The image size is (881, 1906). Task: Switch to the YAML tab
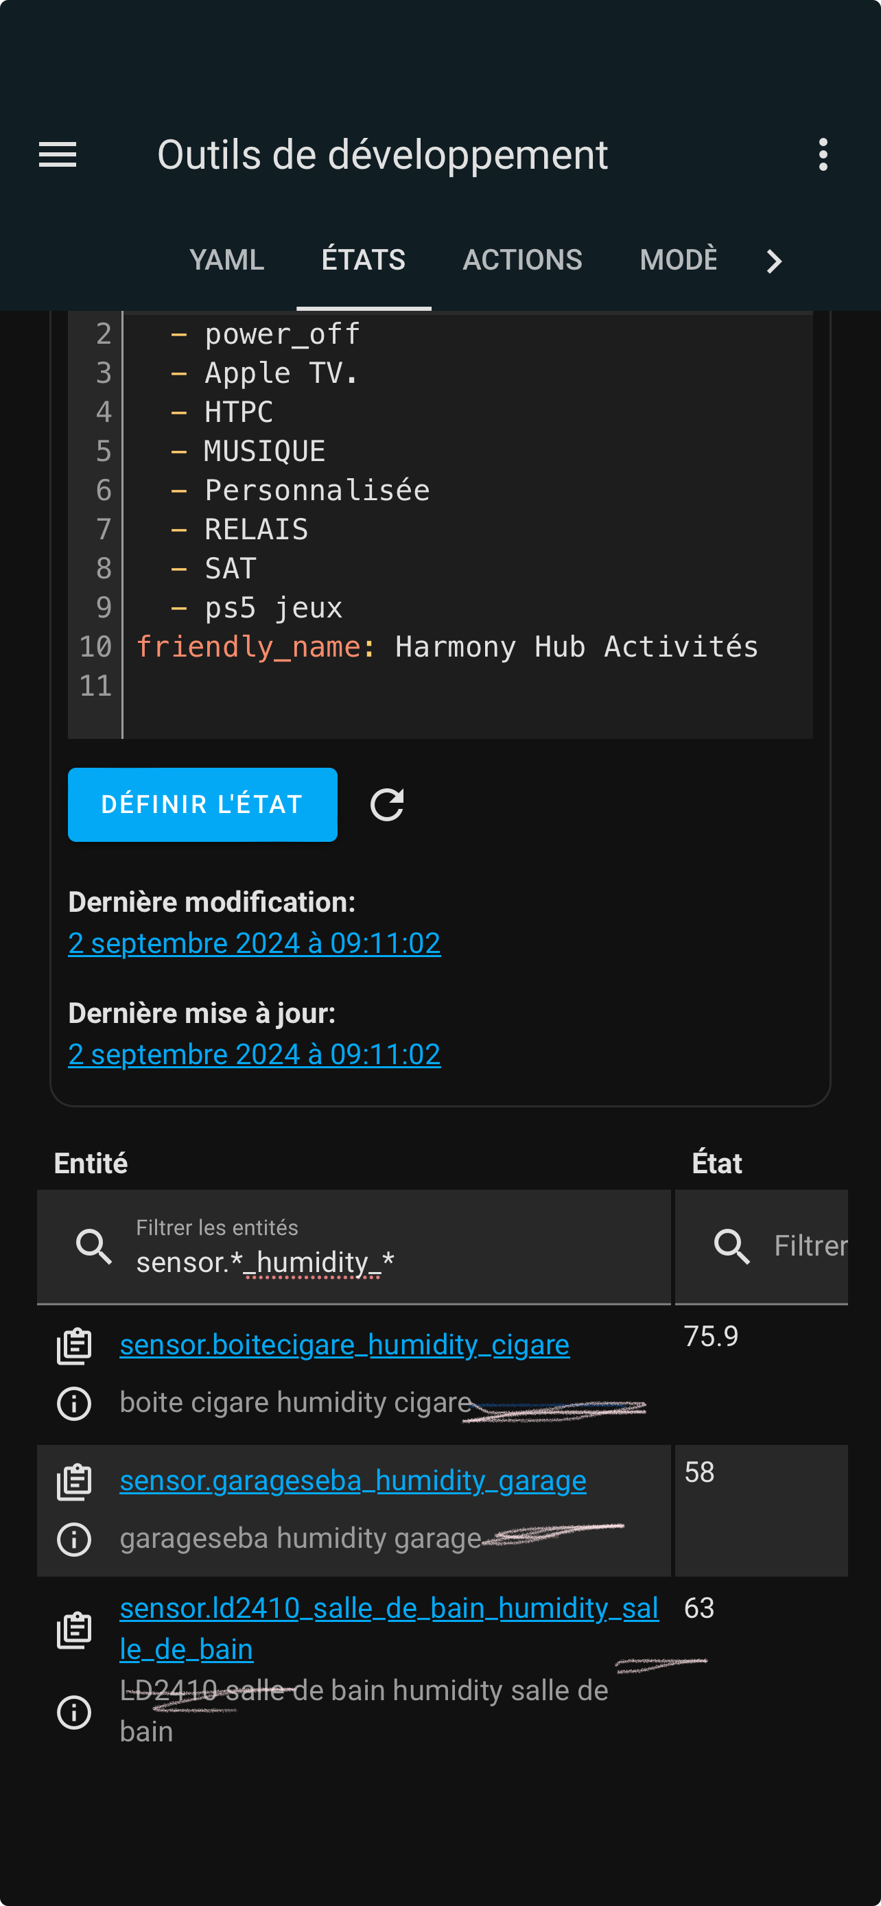click(x=226, y=260)
